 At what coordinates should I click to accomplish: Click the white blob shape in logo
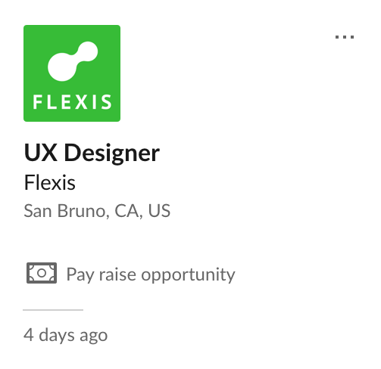(73, 61)
